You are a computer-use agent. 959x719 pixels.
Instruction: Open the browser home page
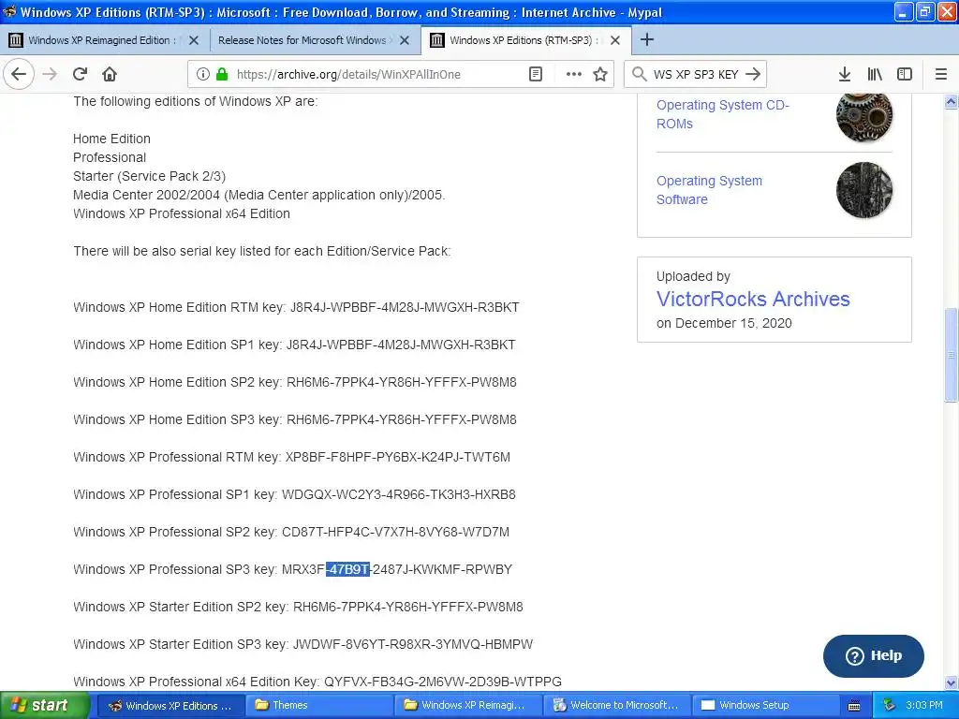pyautogui.click(x=110, y=74)
